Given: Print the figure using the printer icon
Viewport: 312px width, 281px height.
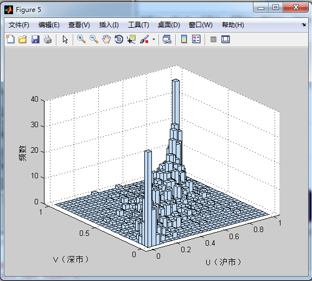Looking at the screenshot, I should tap(48, 39).
